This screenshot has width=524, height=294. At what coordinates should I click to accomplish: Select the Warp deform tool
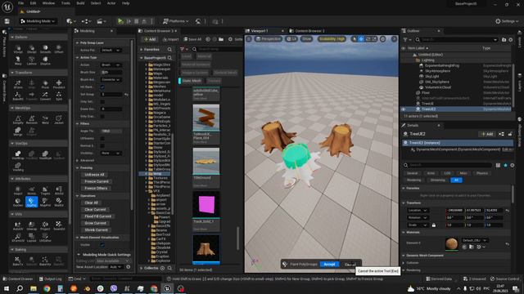(x=18, y=60)
